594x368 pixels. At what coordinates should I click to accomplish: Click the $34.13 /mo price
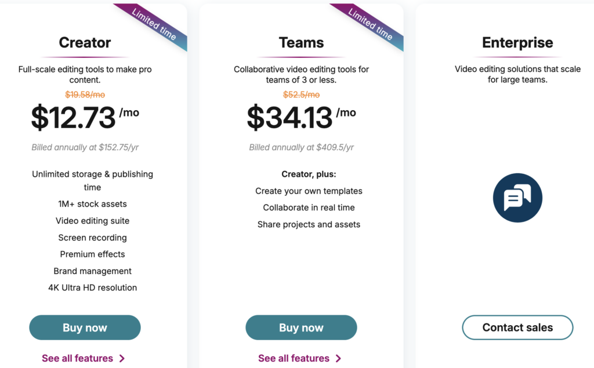[x=301, y=117]
